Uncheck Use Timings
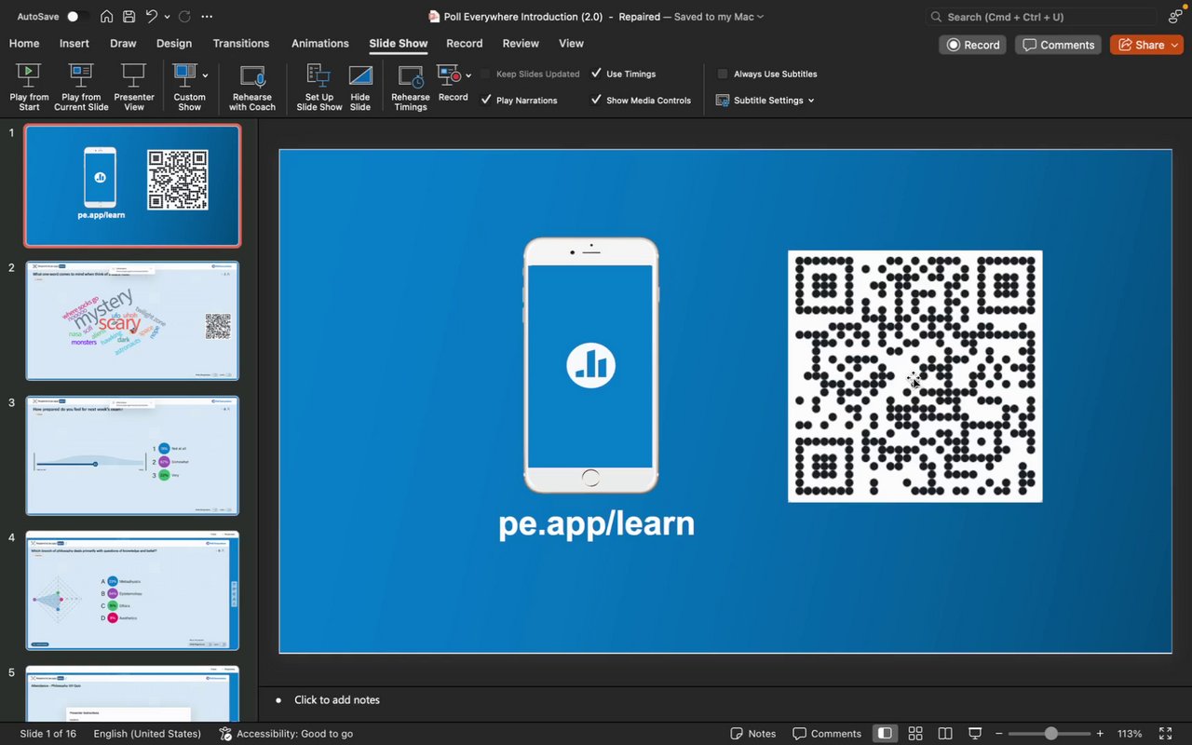Screen dimensions: 1192x745 596,74
